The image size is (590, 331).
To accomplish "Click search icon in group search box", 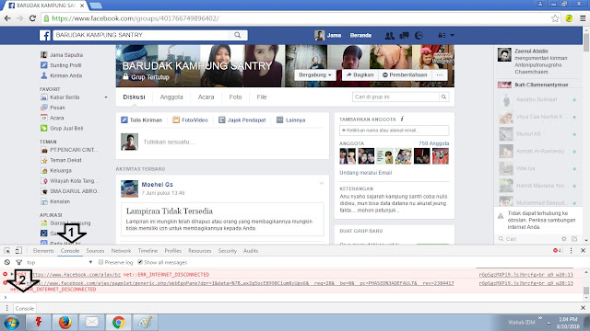I will click(444, 97).
